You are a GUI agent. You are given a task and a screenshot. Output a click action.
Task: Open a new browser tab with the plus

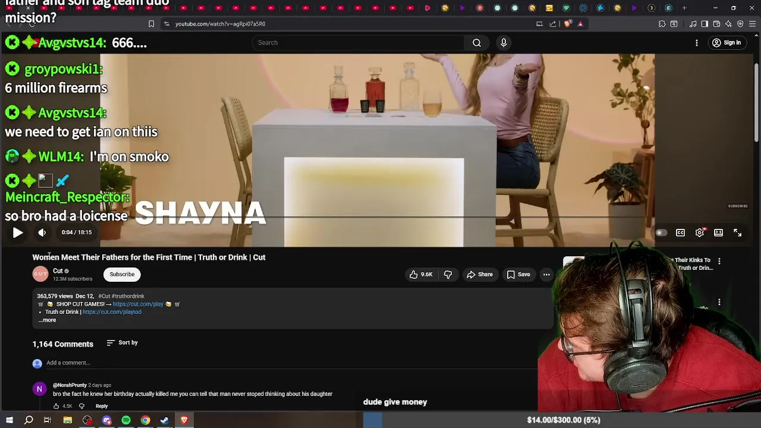684,8
